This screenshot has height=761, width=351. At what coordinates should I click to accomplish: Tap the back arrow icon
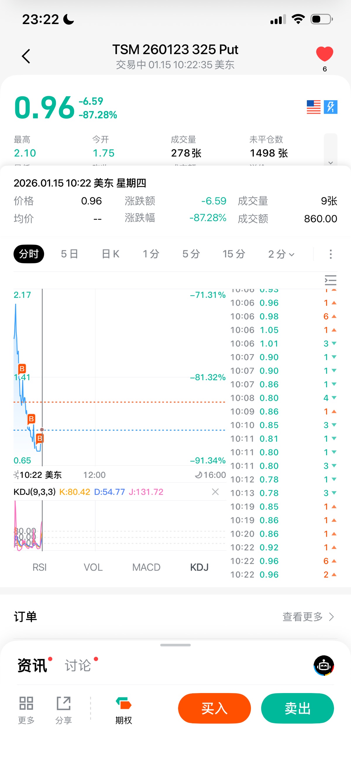click(x=26, y=56)
